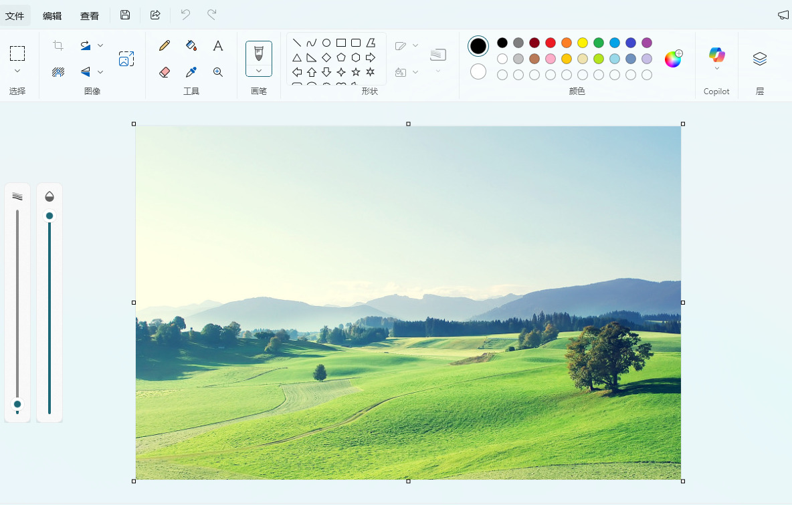Choose the ellipse shape
792x505 pixels.
[326, 43]
